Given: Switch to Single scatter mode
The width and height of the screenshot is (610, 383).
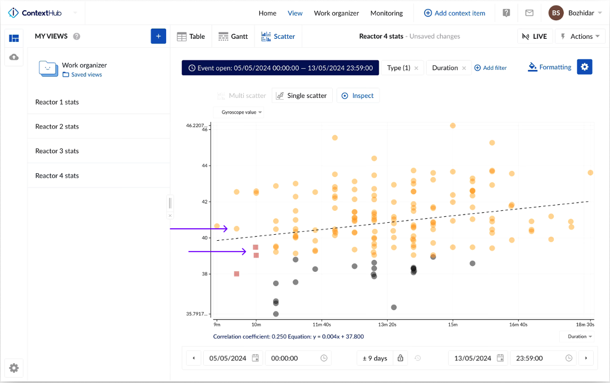Looking at the screenshot, I should [x=301, y=96].
